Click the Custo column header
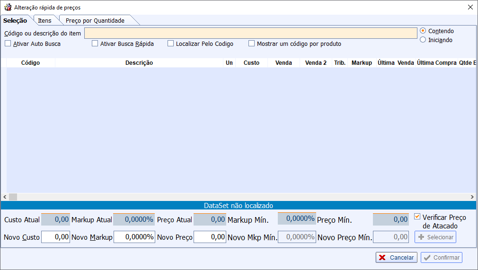Viewport: 478px width, 270px height. pos(251,63)
